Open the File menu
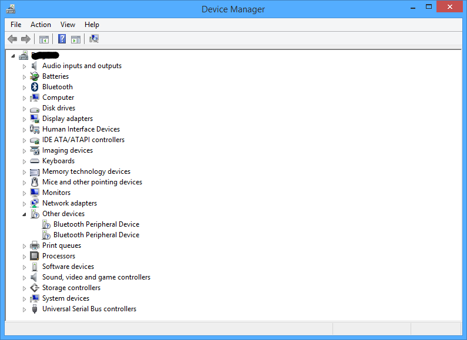Viewport: 467px width, 340px height. point(16,25)
